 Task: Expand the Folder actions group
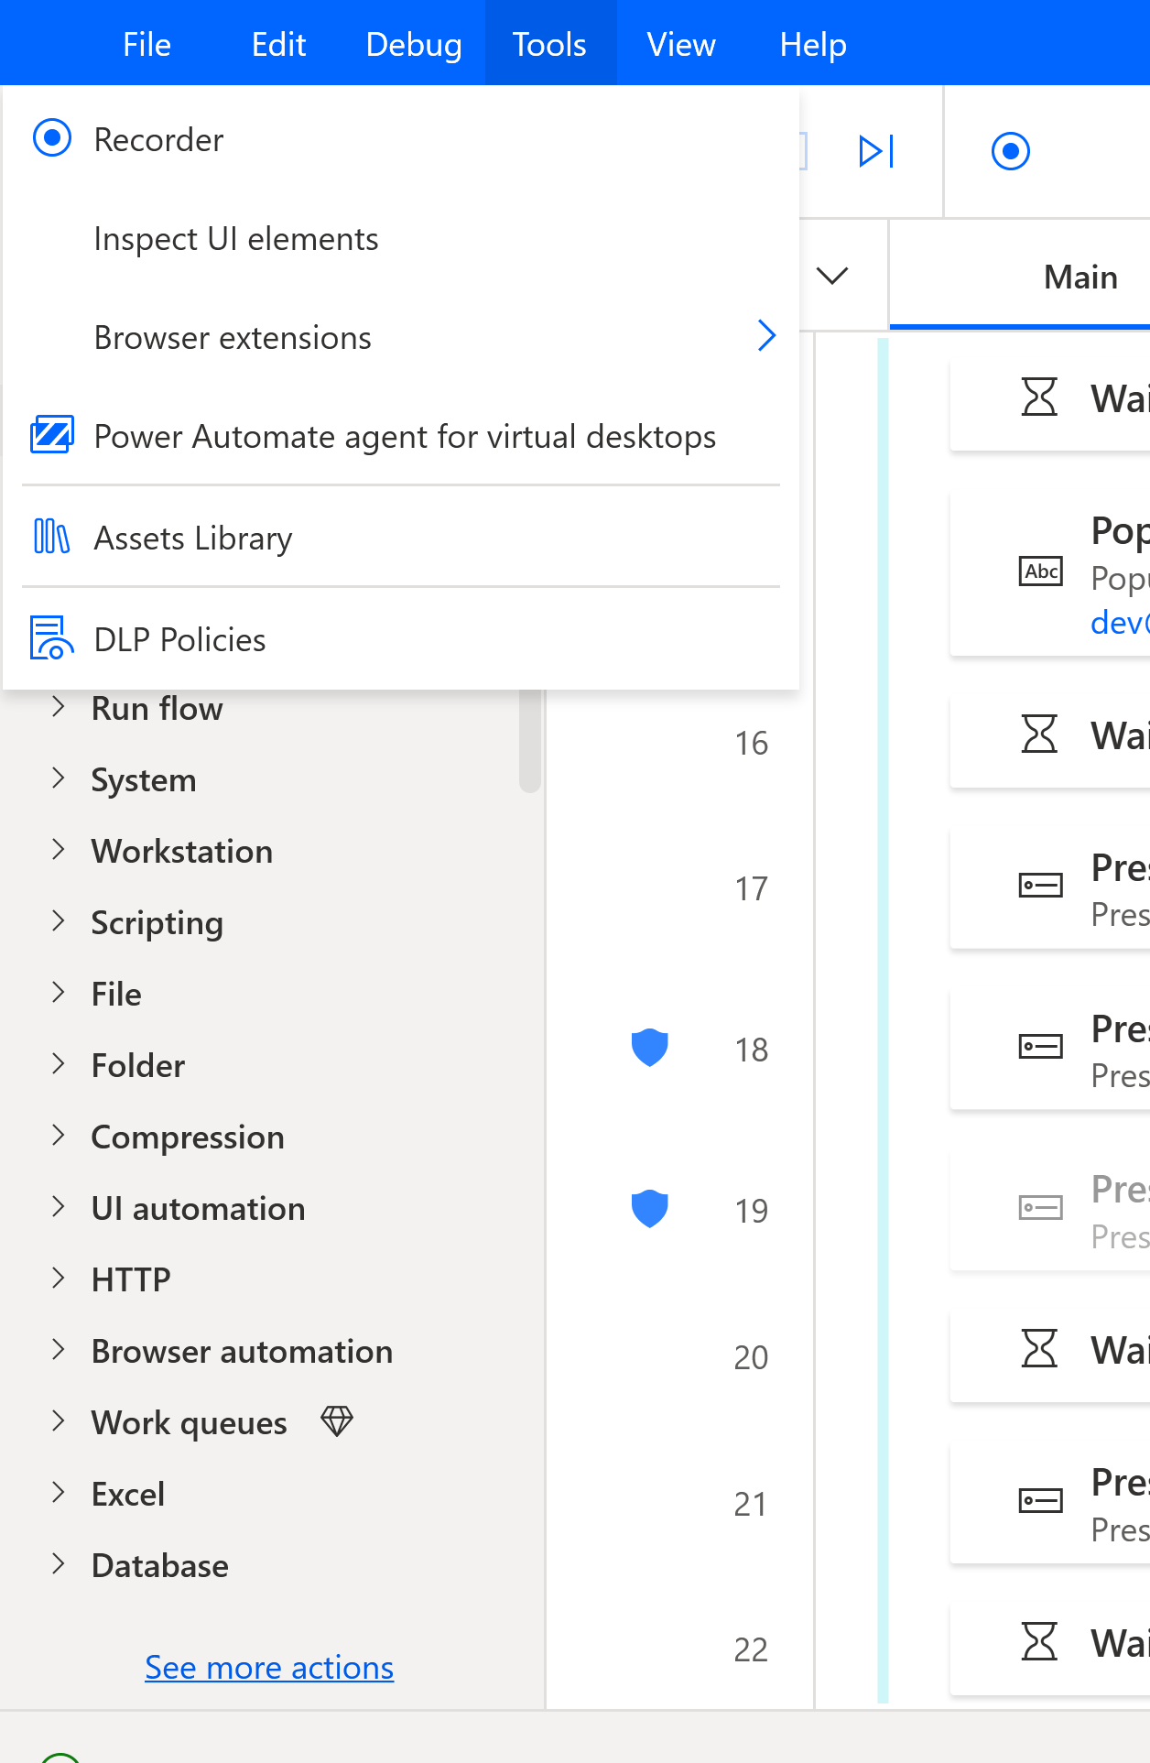tap(59, 1064)
